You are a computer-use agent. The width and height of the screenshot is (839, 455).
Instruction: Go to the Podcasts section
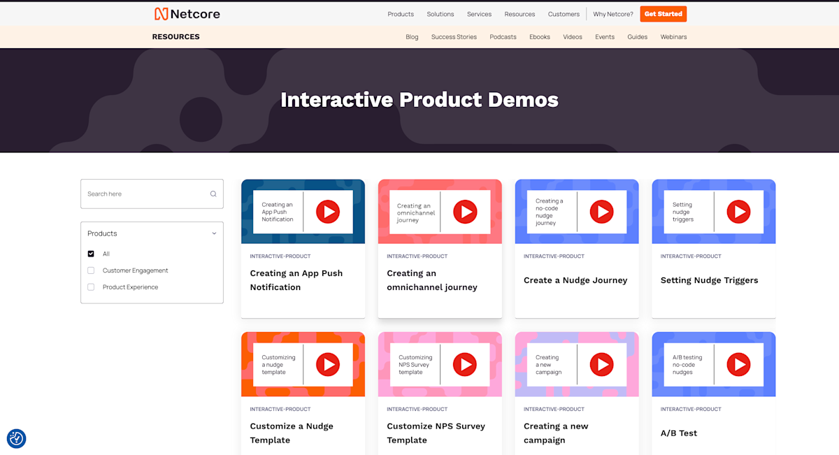pyautogui.click(x=503, y=37)
